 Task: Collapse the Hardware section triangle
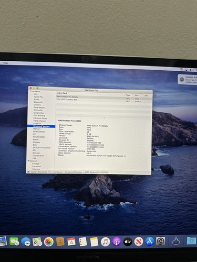point(30,91)
